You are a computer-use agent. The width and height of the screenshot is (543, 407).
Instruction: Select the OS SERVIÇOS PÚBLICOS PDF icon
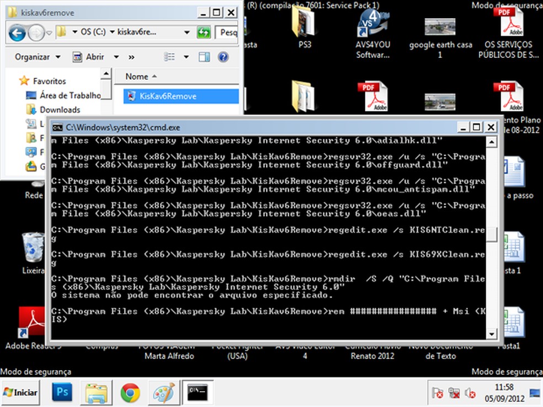508,33
